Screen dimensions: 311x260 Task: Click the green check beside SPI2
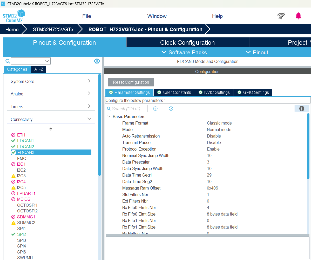click(x=13, y=234)
